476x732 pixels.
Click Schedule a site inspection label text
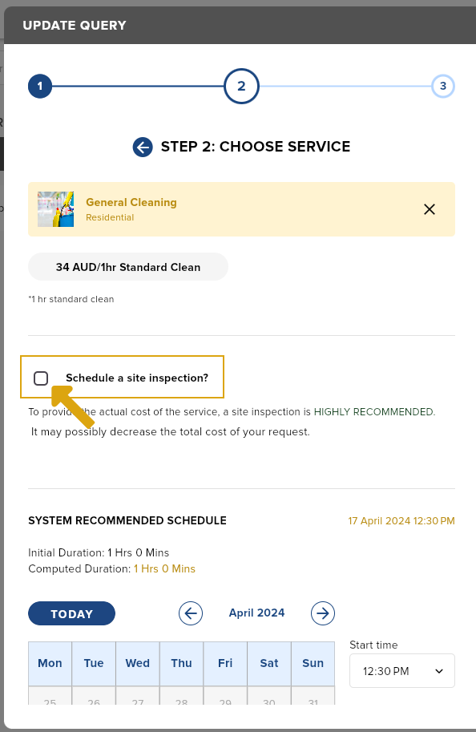coord(137,378)
